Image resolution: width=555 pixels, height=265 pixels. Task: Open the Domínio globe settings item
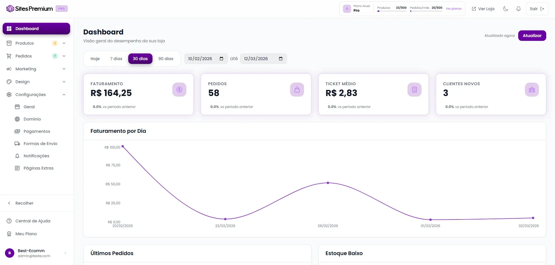click(x=32, y=119)
